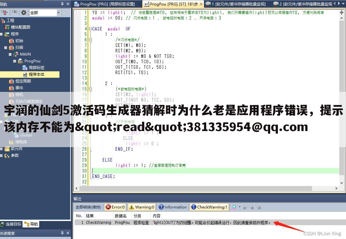This screenshot has width=346, height=239.
Task: Click the tab scroll-right arrow
Action: (339, 4)
